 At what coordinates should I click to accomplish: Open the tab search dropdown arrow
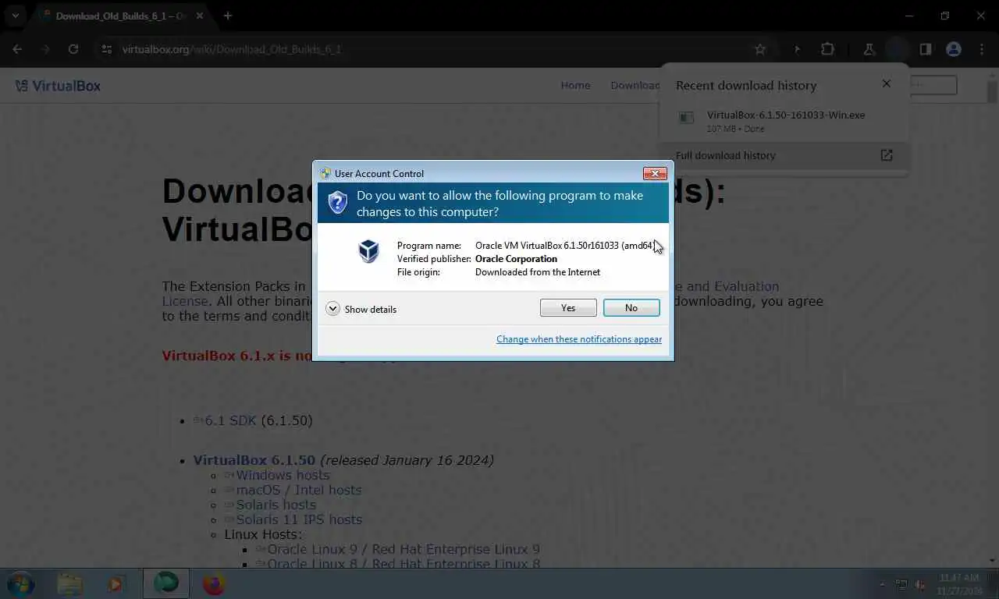point(15,16)
